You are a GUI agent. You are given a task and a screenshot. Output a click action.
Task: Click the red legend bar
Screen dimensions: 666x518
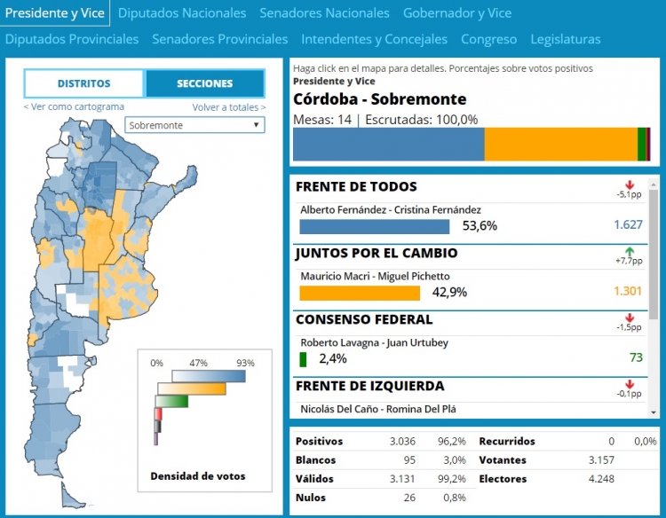(158, 413)
